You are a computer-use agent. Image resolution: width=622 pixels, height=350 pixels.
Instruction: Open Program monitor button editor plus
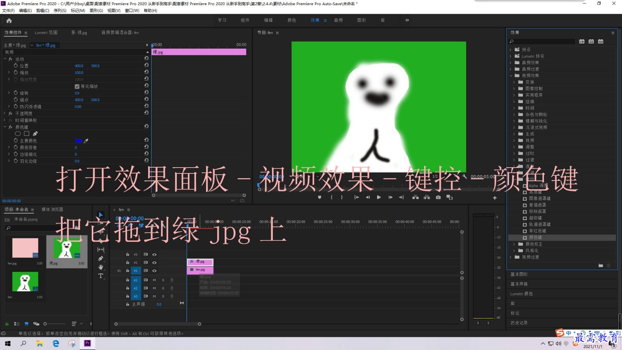(x=495, y=198)
